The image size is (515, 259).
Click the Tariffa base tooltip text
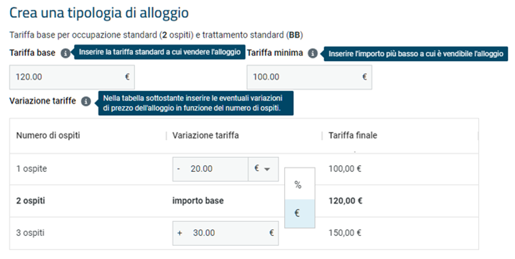(x=160, y=52)
